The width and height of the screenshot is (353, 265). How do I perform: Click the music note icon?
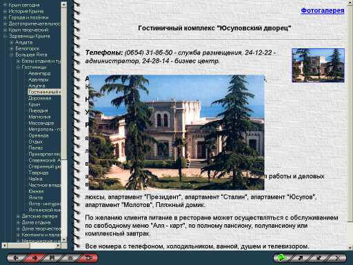[x=300, y=258]
